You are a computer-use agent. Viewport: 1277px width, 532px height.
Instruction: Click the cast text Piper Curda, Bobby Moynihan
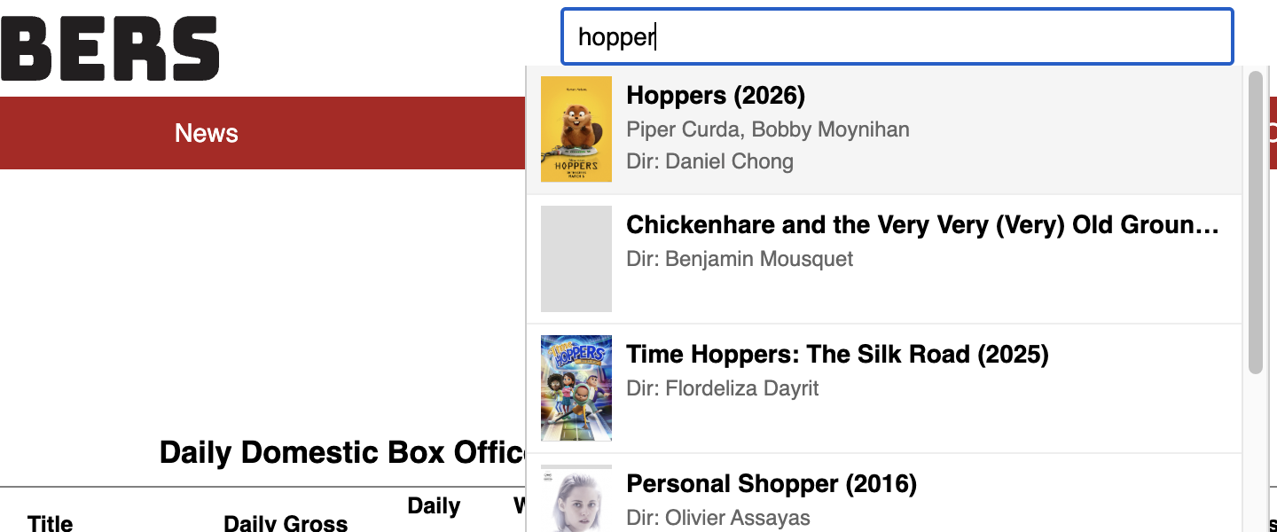tap(768, 129)
